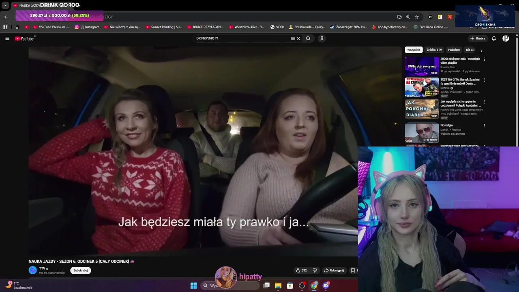The image size is (519, 292).
Task: Open options for 2000s club mix video
Action: pos(485,59)
